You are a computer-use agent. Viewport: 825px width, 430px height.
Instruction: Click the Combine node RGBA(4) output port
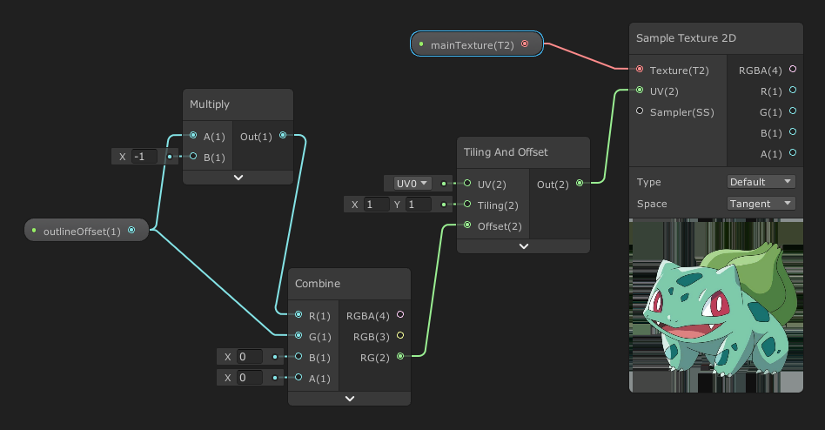(x=400, y=314)
